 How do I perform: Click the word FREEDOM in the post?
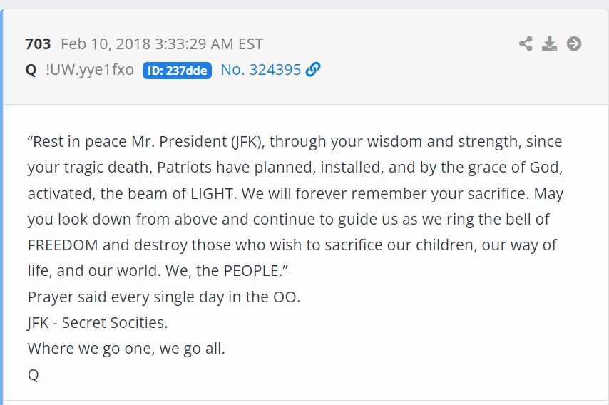(63, 245)
